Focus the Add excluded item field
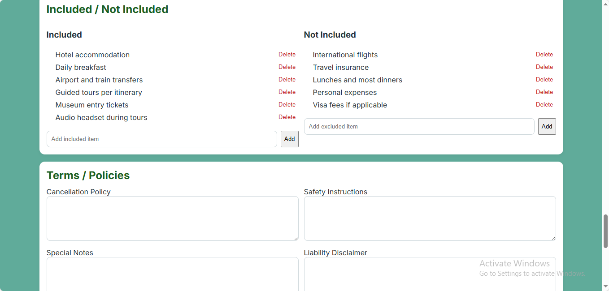 click(419, 127)
